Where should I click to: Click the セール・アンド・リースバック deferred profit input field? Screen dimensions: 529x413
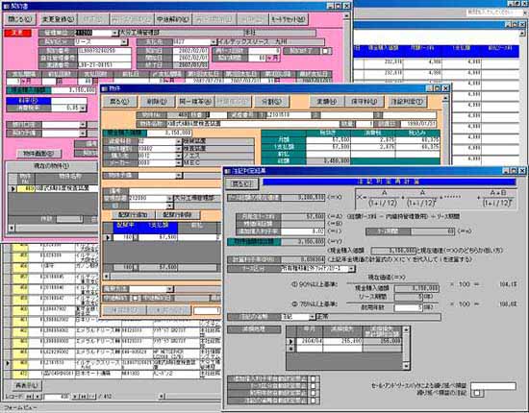tap(492, 386)
